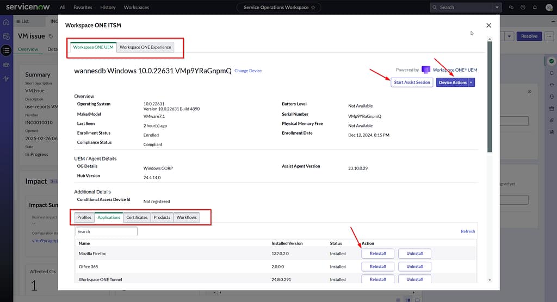Expand the global search options dropdown
Screen dimensions: 557x302
(x=497, y=7)
